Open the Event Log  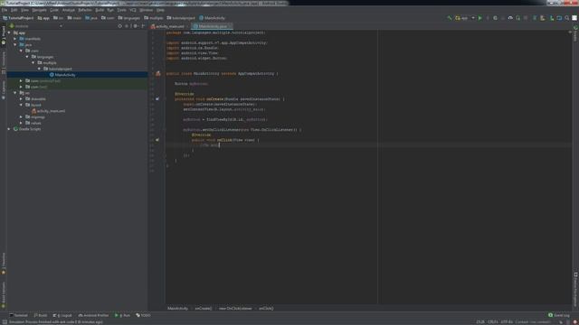pyautogui.click(x=559, y=315)
